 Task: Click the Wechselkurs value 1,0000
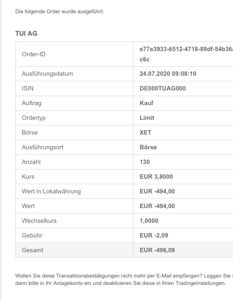click(x=149, y=221)
